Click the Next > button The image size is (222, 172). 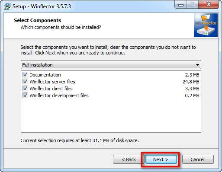pos(161,159)
